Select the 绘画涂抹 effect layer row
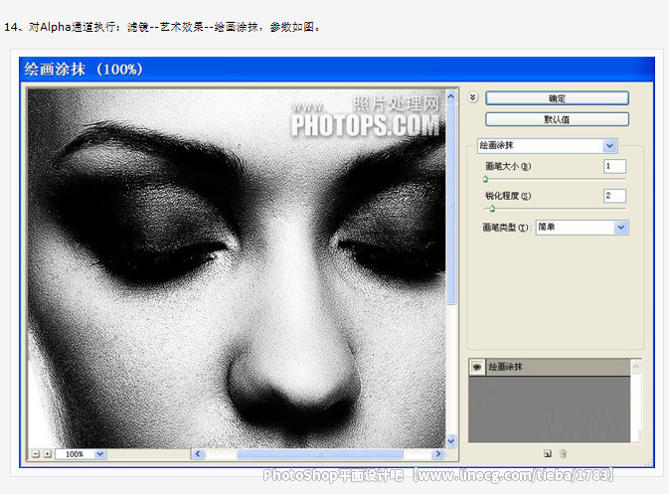The image size is (669, 494). pyautogui.click(x=550, y=368)
